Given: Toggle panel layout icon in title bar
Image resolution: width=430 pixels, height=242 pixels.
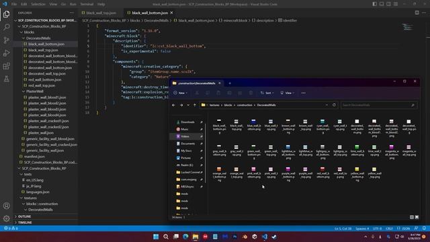Looking at the screenshot, I should click(x=382, y=4).
